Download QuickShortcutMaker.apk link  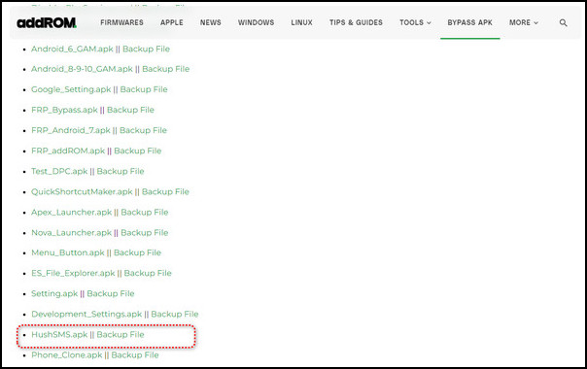(x=82, y=192)
